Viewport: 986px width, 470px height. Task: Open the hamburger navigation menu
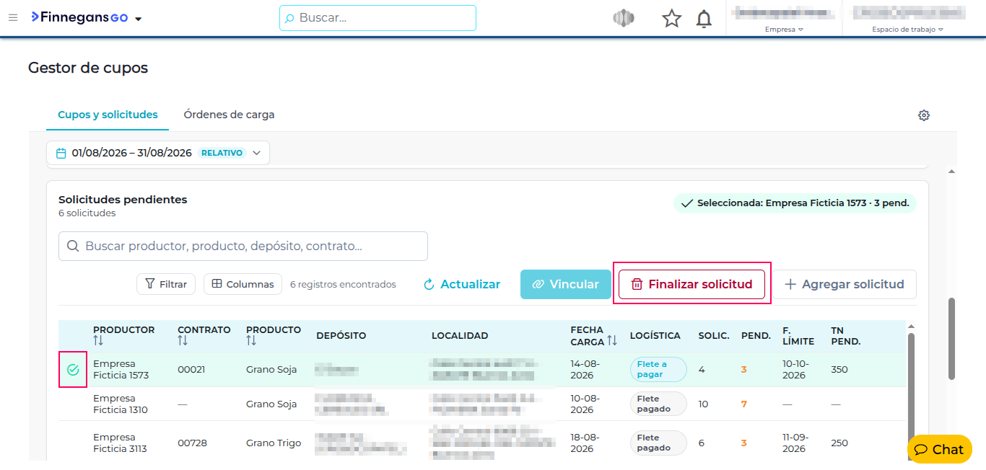[13, 18]
